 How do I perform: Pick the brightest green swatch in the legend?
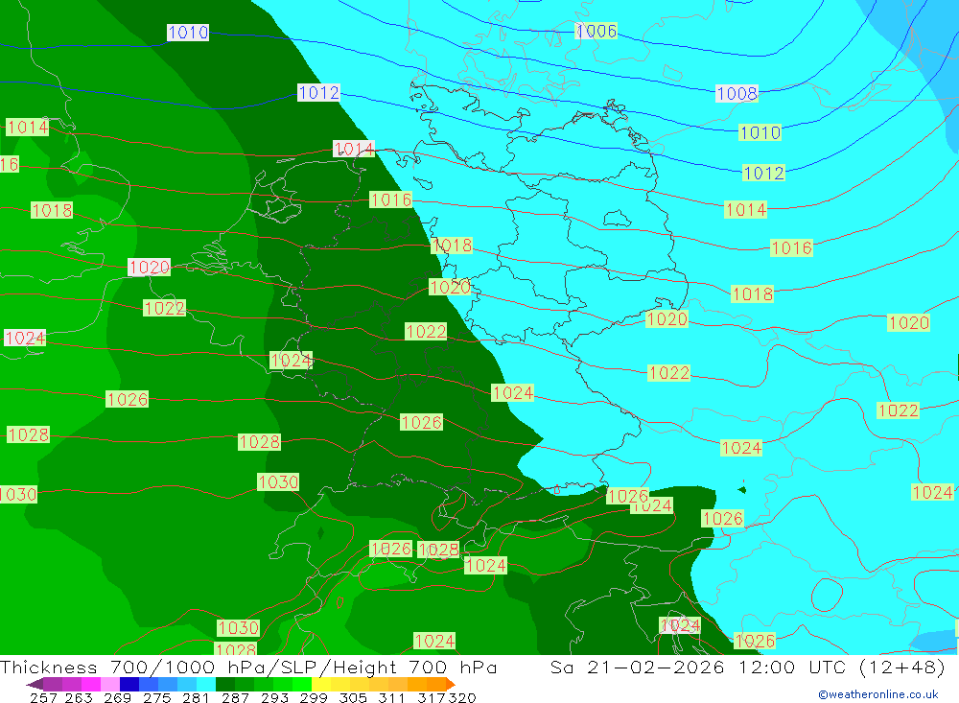pyautogui.click(x=302, y=684)
